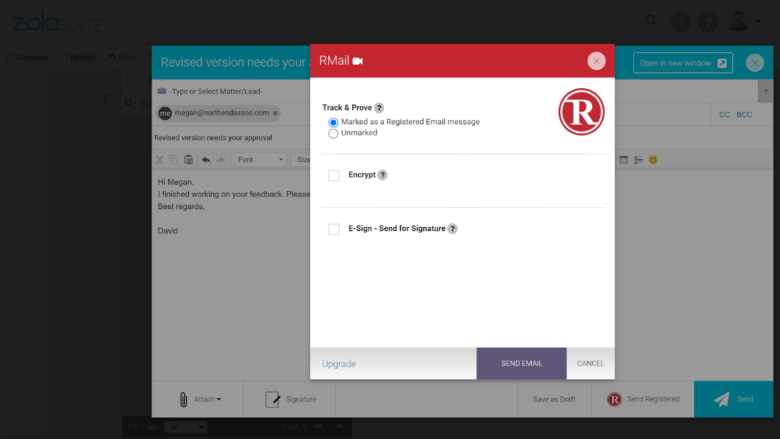
Task: Open the help icon in header
Action: pyautogui.click(x=708, y=21)
